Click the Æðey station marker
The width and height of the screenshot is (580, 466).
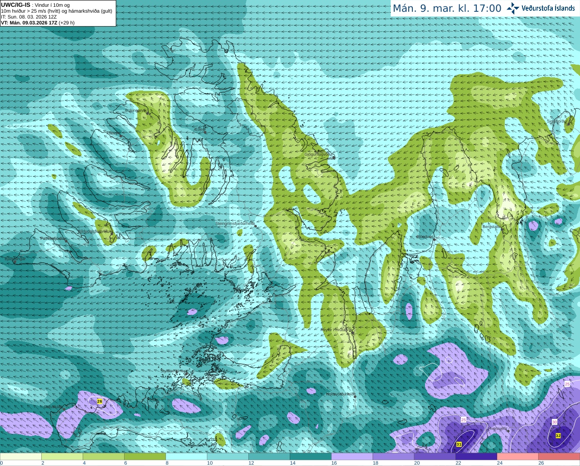(x=205, y=132)
